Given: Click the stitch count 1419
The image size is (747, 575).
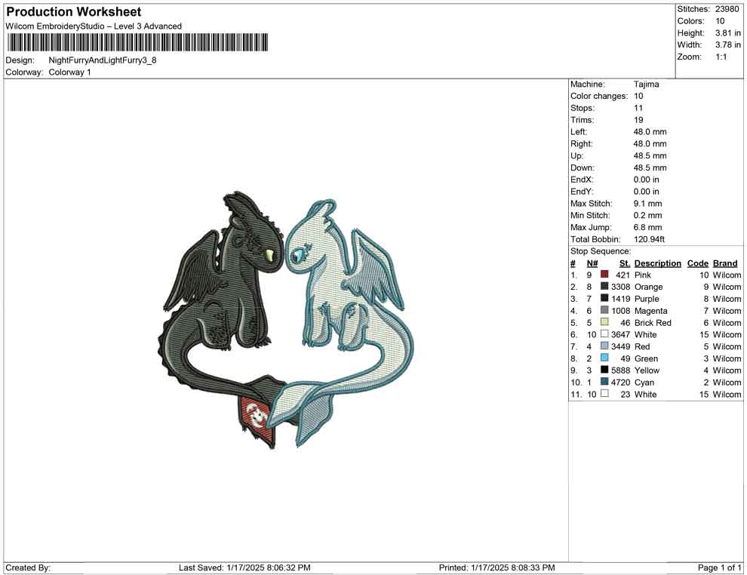Looking at the screenshot, I should coord(621,299).
